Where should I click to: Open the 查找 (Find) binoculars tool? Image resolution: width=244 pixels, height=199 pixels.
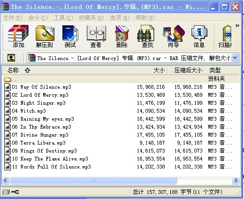pos(147,36)
